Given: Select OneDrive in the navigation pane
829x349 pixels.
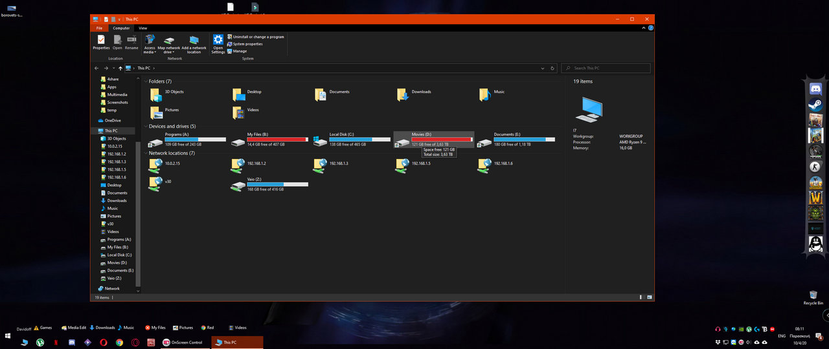Looking at the screenshot, I should 113,120.
